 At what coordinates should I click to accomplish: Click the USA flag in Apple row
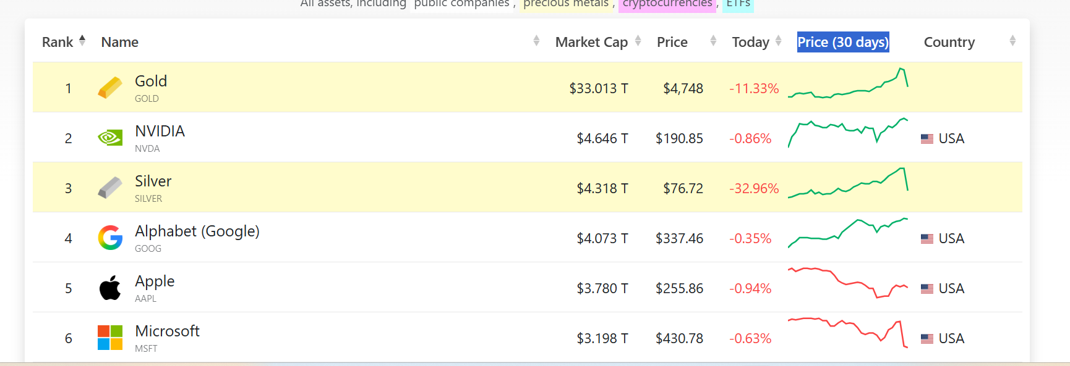tap(927, 289)
